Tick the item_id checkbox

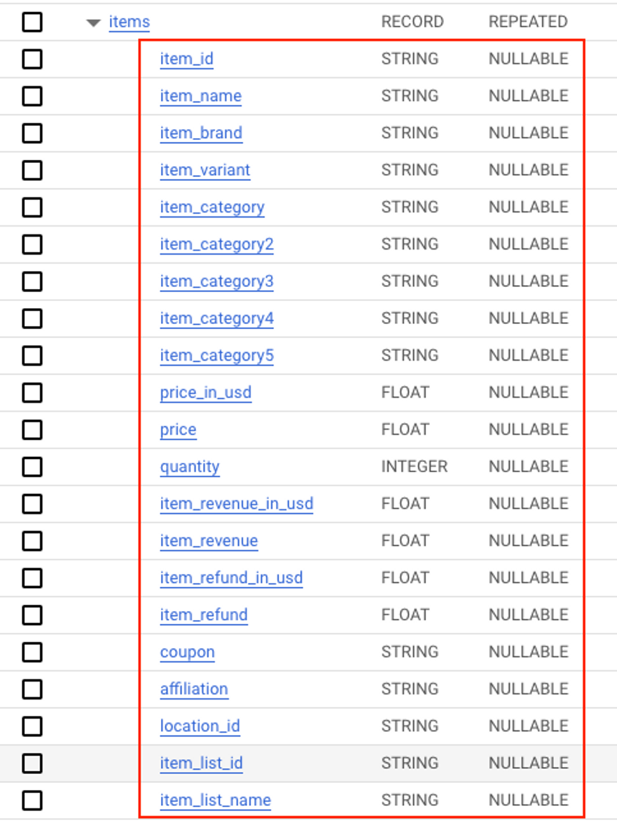32,59
